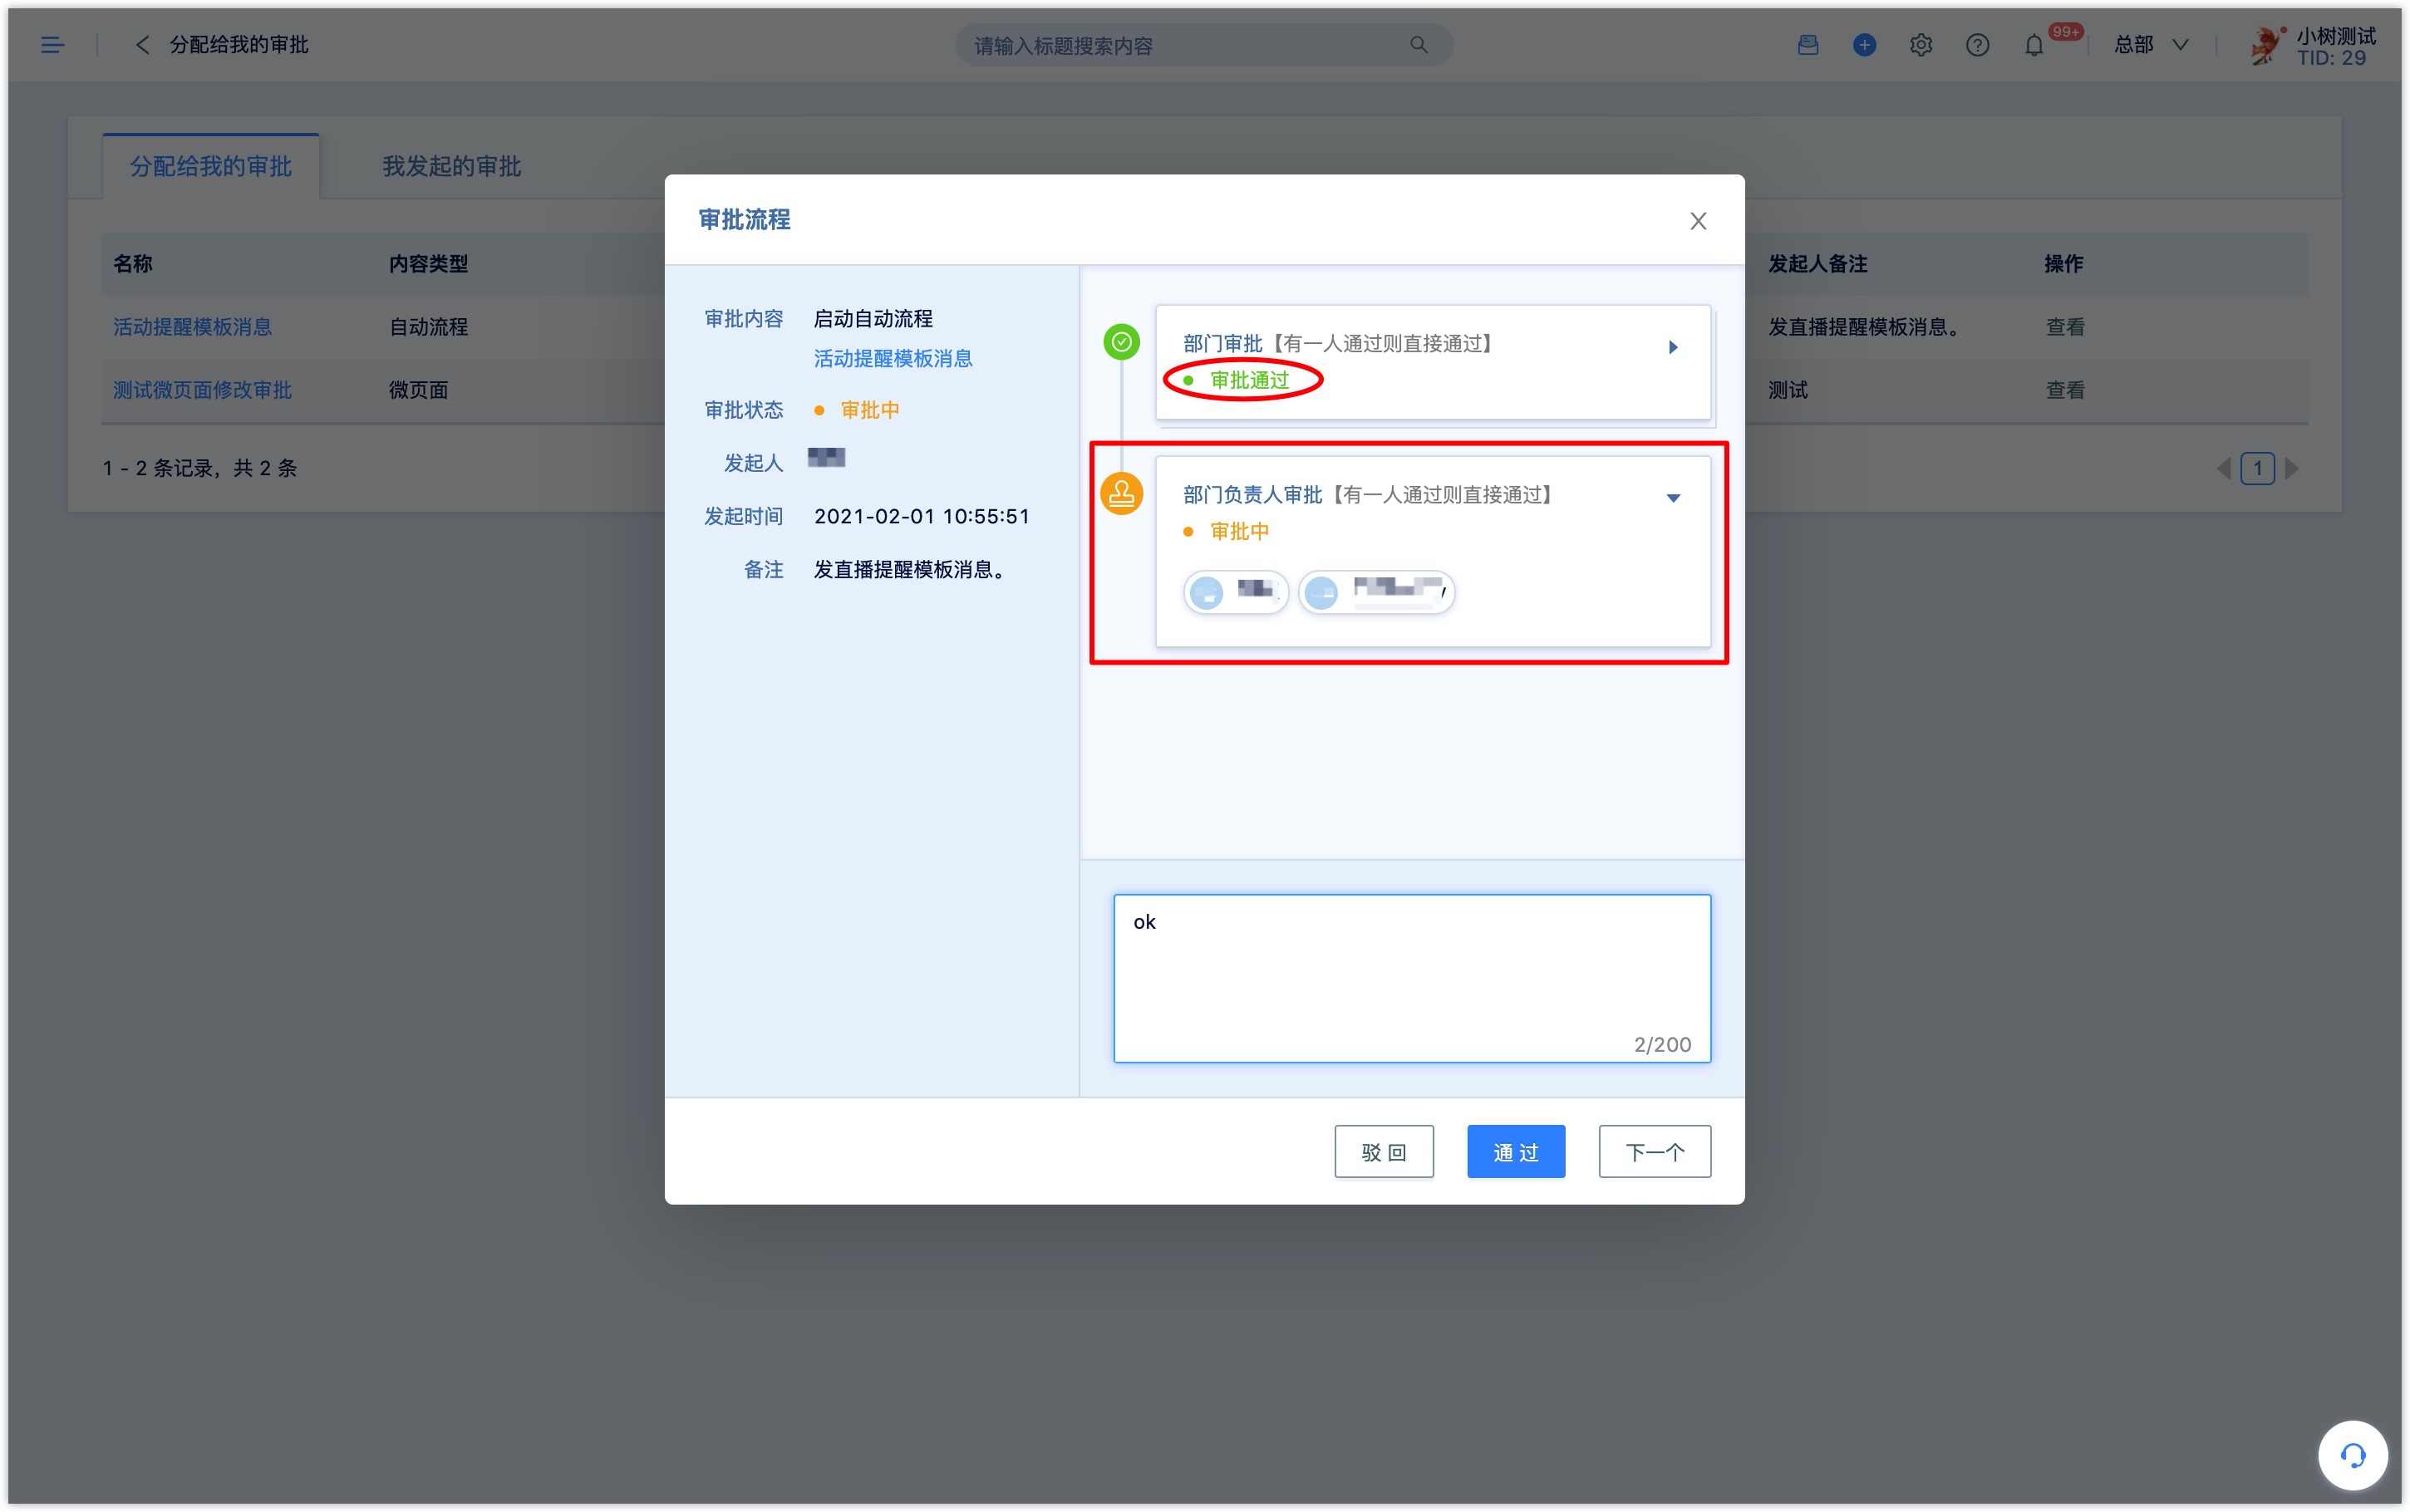Click the search magnifier icon
Image resolution: width=2410 pixels, height=1512 pixels.
(1418, 45)
